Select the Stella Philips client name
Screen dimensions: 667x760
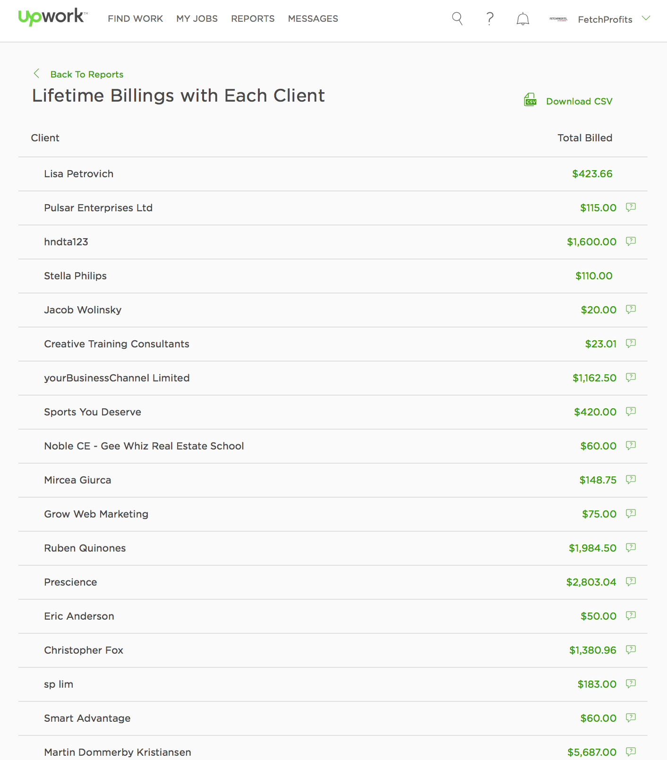75,276
